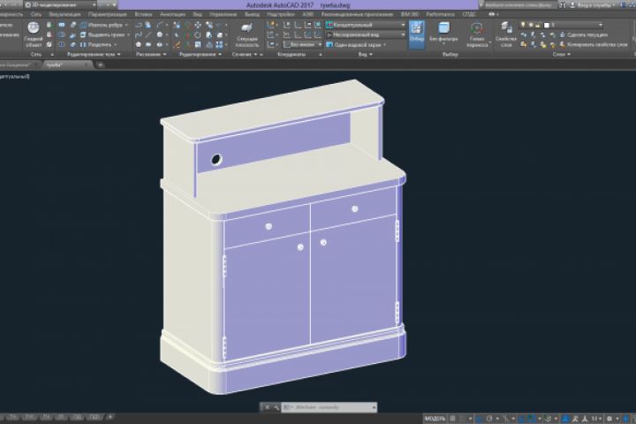636x424 pixels.
Task: Select the Polyline drawing tool
Action: (139, 25)
